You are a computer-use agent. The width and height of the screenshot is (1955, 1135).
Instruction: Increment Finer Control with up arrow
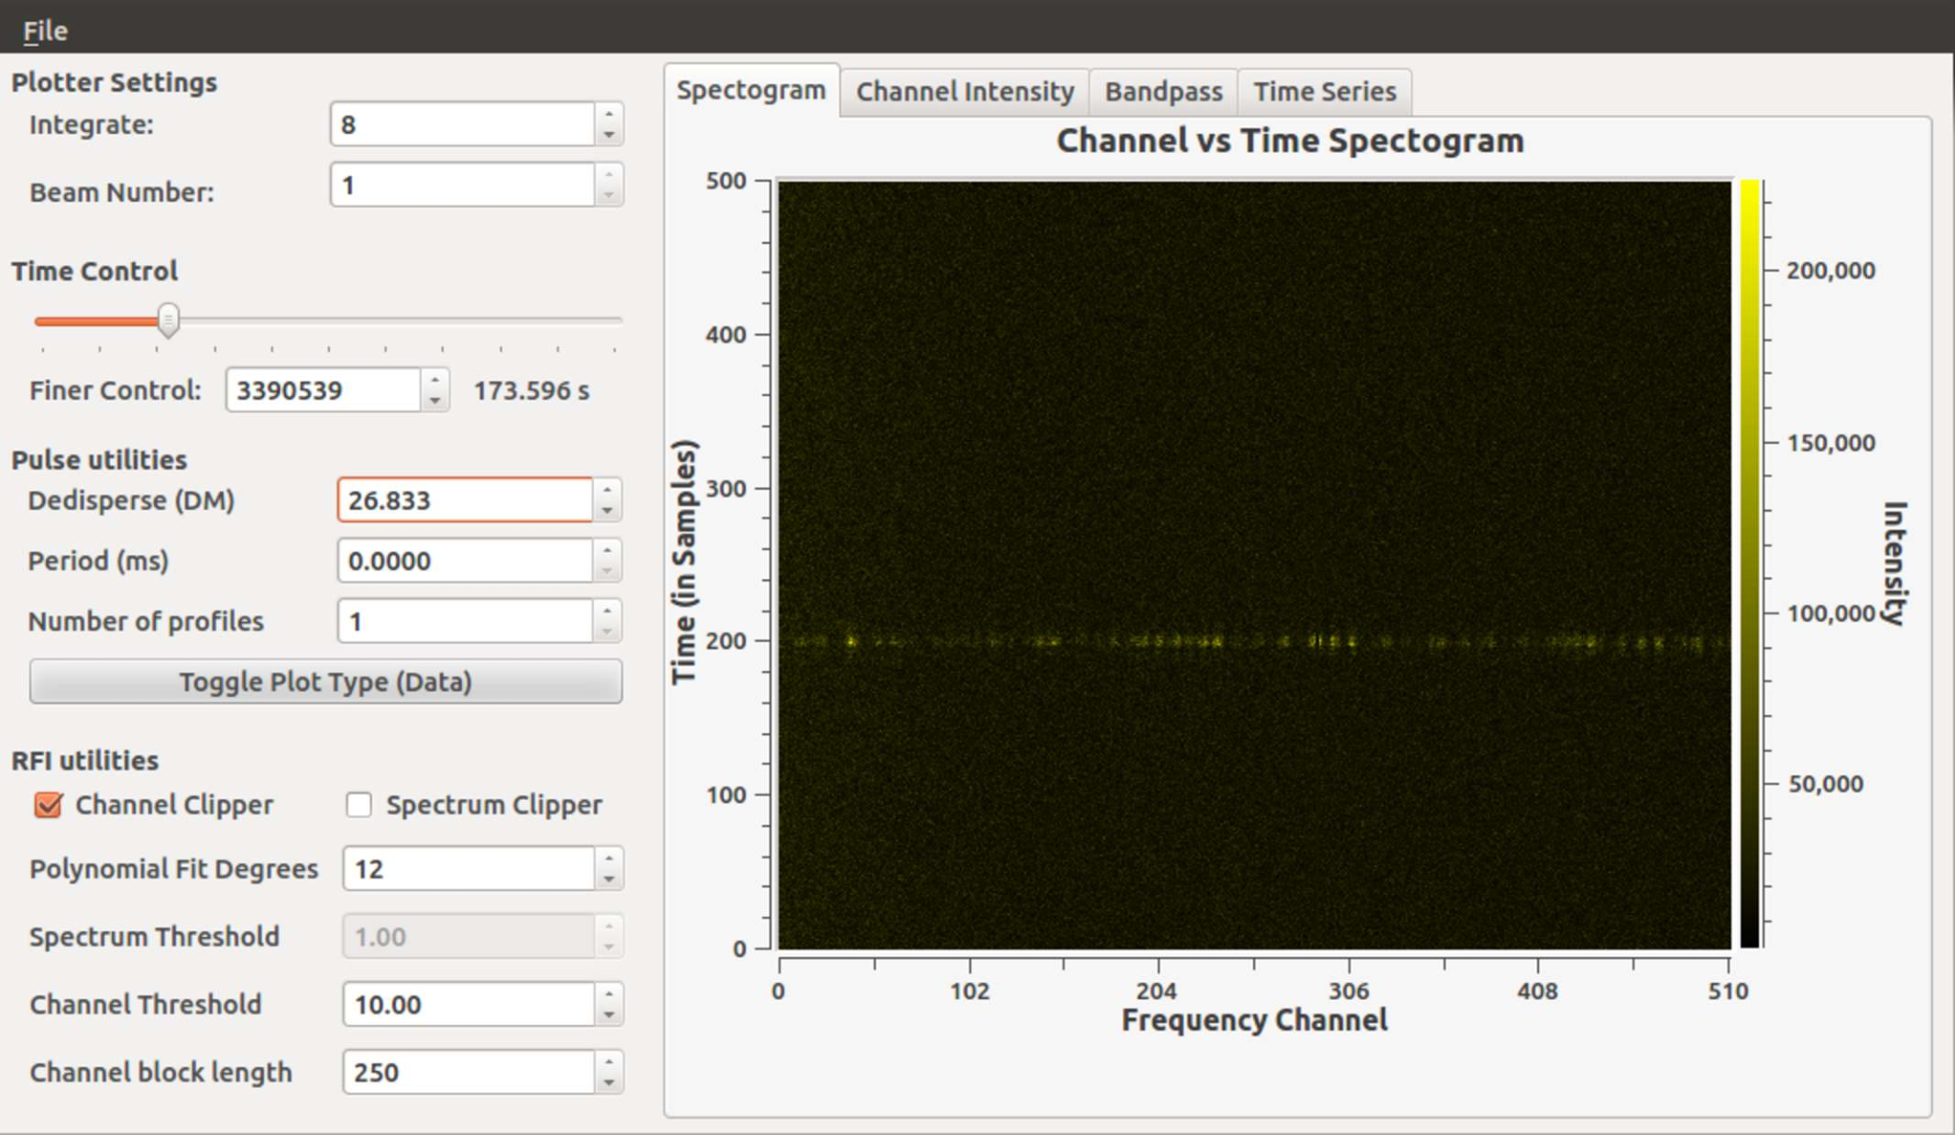[435, 380]
